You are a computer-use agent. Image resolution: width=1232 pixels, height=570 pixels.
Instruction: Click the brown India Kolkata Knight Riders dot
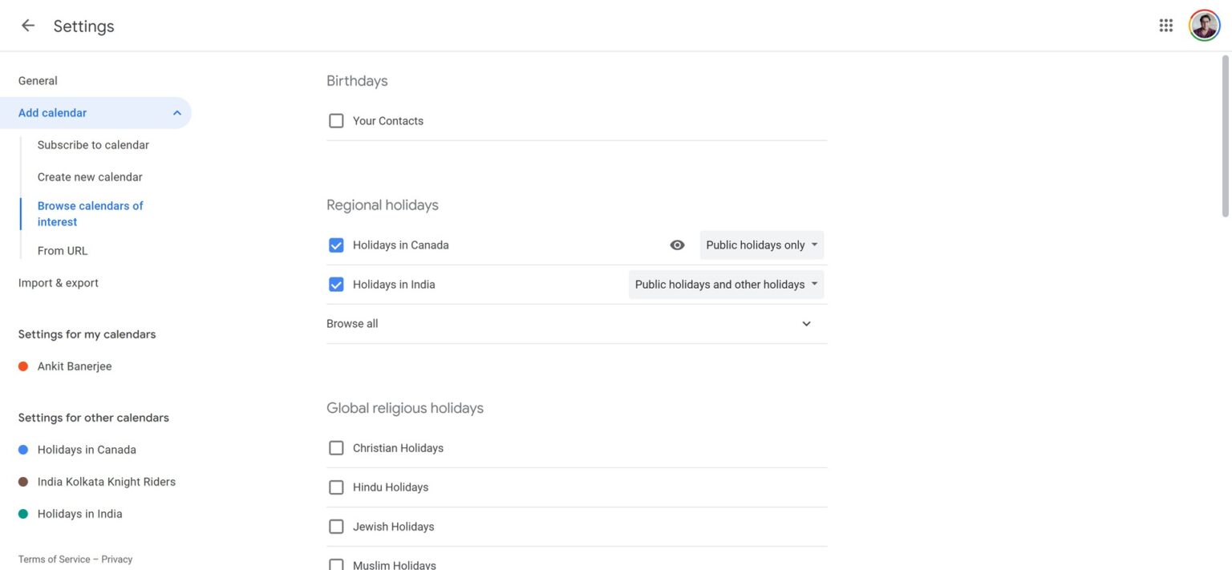pyautogui.click(x=23, y=482)
